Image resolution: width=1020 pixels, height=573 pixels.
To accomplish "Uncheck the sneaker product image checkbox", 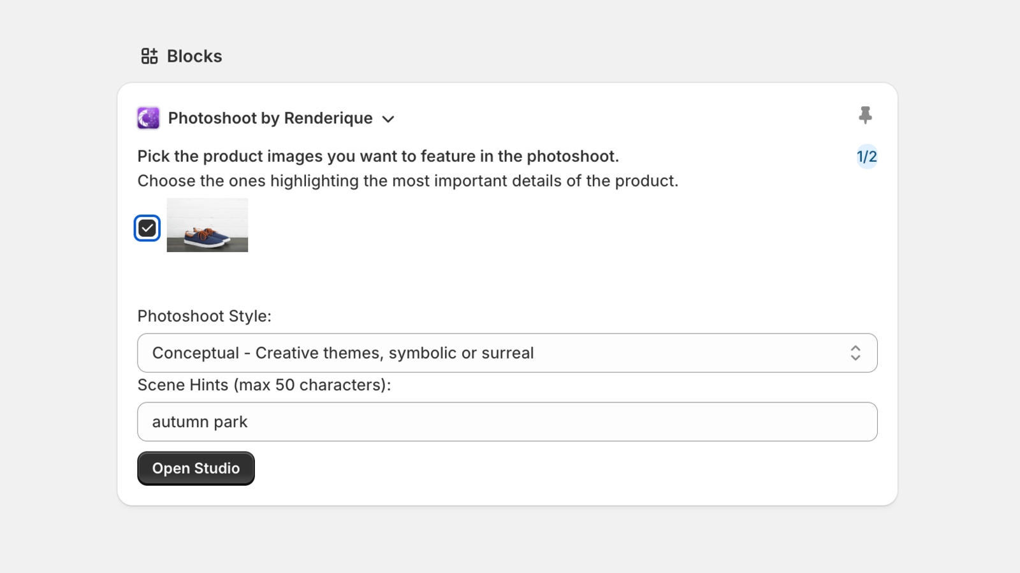I will (x=147, y=228).
